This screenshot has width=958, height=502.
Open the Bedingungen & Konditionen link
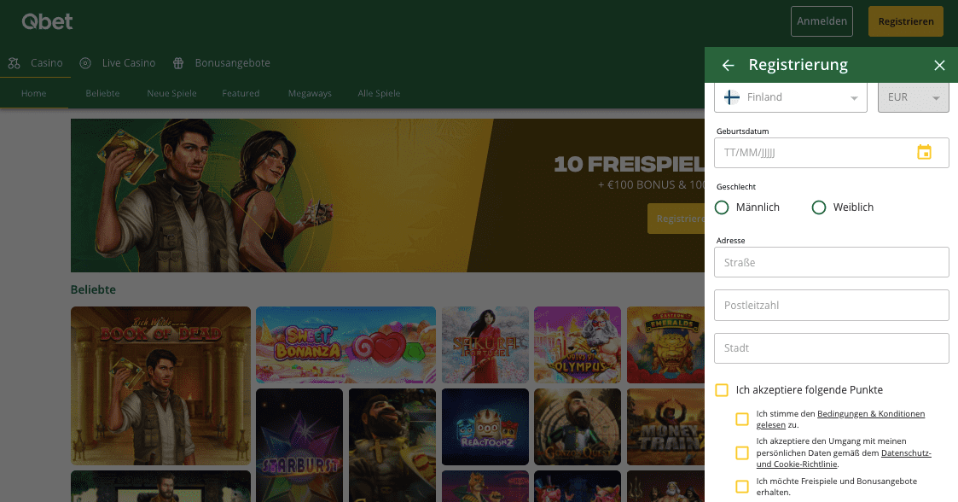click(x=871, y=414)
